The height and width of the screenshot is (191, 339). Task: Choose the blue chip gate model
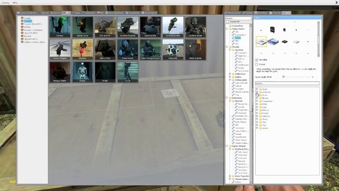point(273,41)
